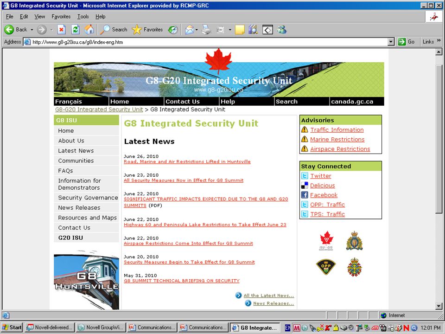Image resolution: width=445 pixels, height=334 pixels.
Task: Open the Forward button history dropdown arrow
Action: [x=51, y=30]
